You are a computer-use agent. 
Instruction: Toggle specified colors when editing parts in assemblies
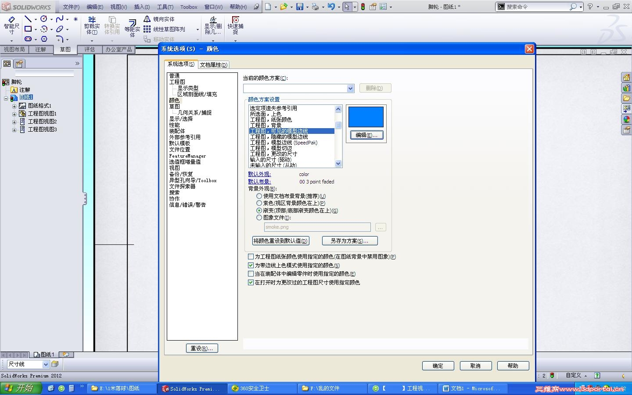pos(251,274)
